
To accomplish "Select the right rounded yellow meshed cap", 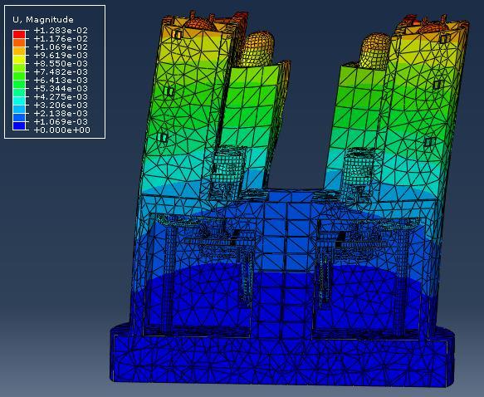I will (374, 51).
